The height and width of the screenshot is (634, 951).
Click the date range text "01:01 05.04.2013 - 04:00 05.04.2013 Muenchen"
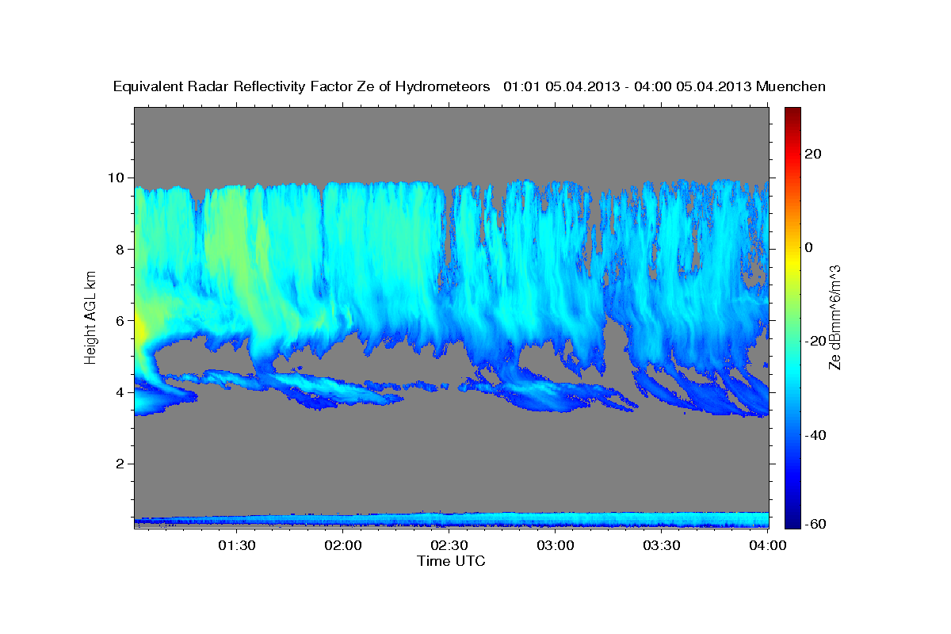click(x=665, y=86)
